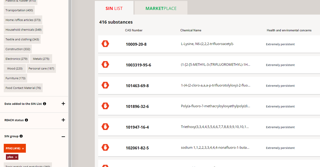Open info icon next to REACH status
Screen dimensions: 320x167
(26, 120)
